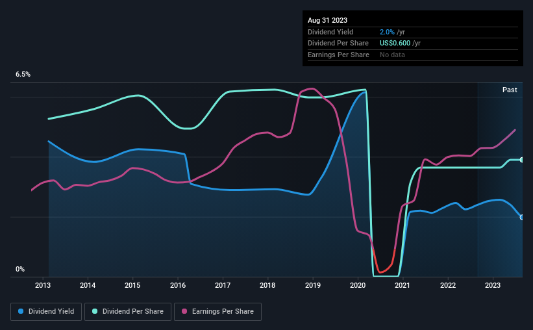Click the red negative earnings segment of the line
This screenshot has width=533, height=330.
tap(384, 264)
